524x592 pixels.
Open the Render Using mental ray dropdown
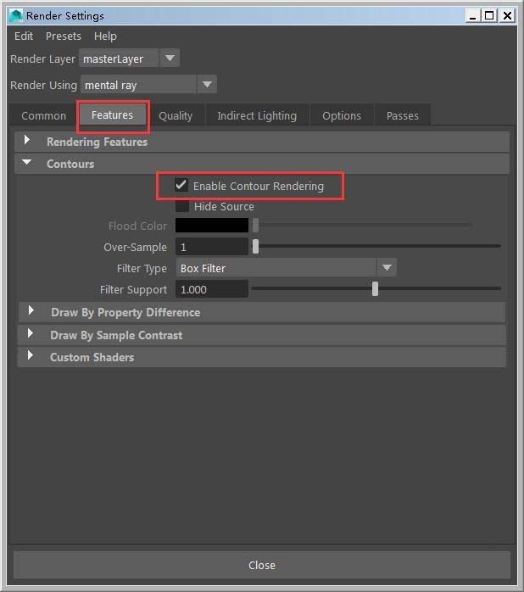click(148, 85)
